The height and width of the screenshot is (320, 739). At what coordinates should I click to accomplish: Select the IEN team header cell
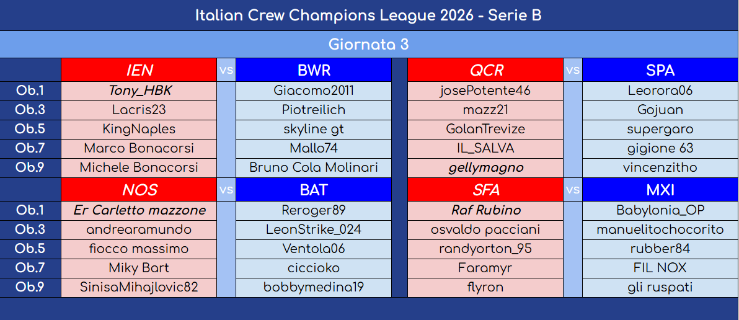click(x=139, y=70)
